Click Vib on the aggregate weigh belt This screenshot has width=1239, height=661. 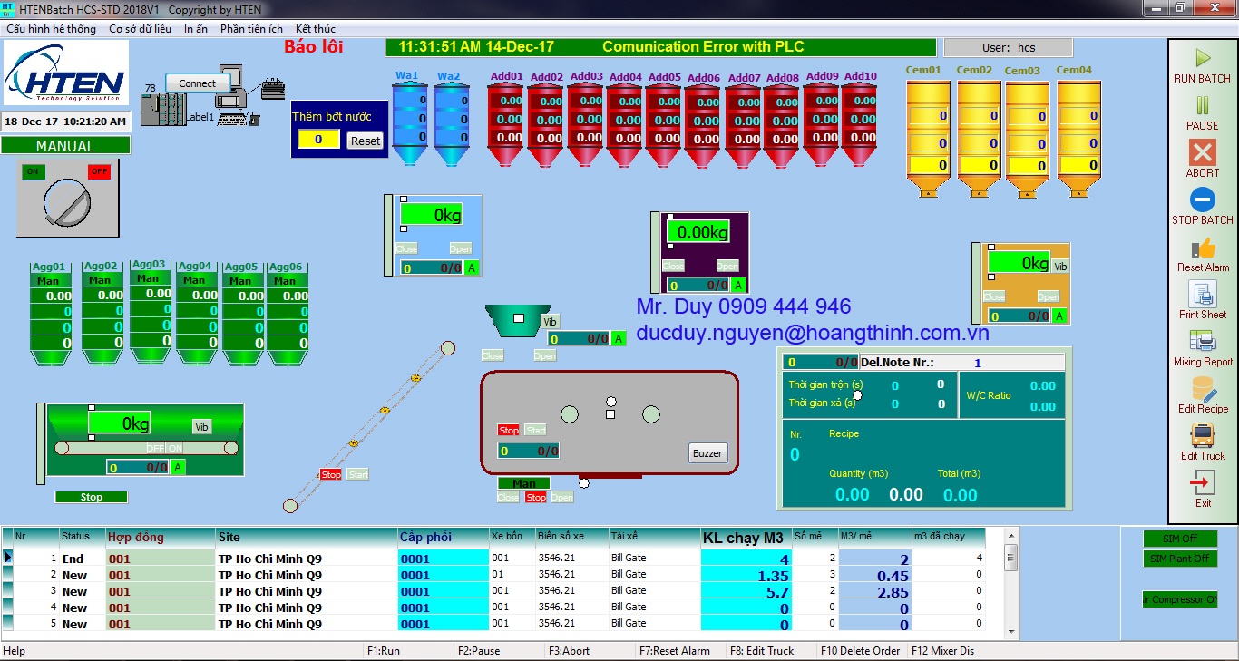click(201, 426)
